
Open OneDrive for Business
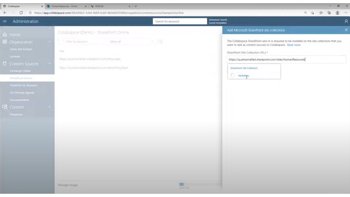click(x=24, y=85)
